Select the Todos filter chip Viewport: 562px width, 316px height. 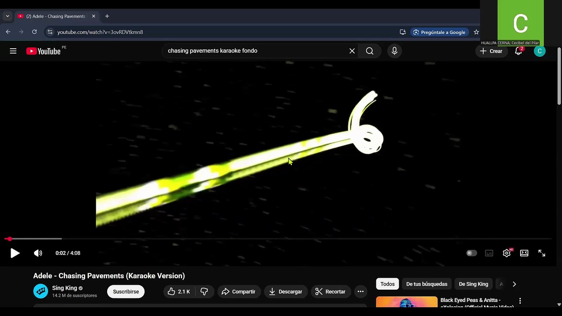pyautogui.click(x=388, y=284)
